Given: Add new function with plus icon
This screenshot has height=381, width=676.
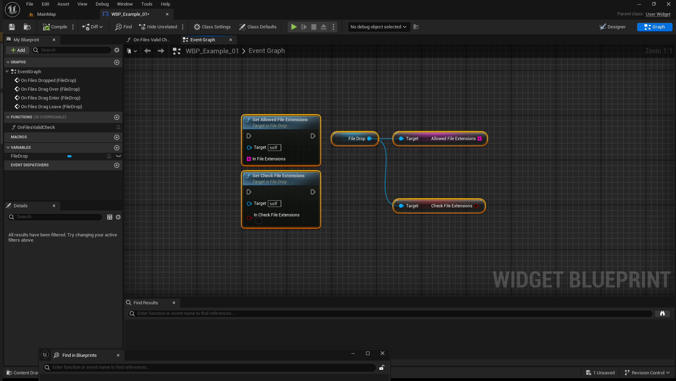Looking at the screenshot, I should pyautogui.click(x=117, y=117).
